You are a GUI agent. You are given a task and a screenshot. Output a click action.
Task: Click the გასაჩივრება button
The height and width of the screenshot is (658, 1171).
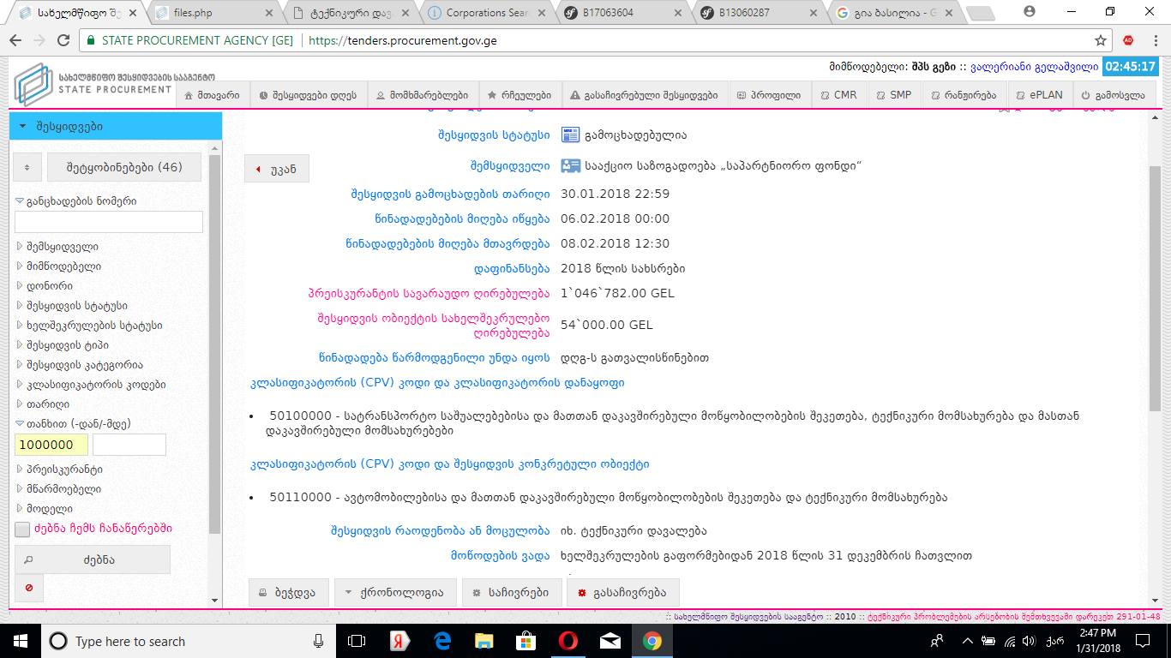623,592
